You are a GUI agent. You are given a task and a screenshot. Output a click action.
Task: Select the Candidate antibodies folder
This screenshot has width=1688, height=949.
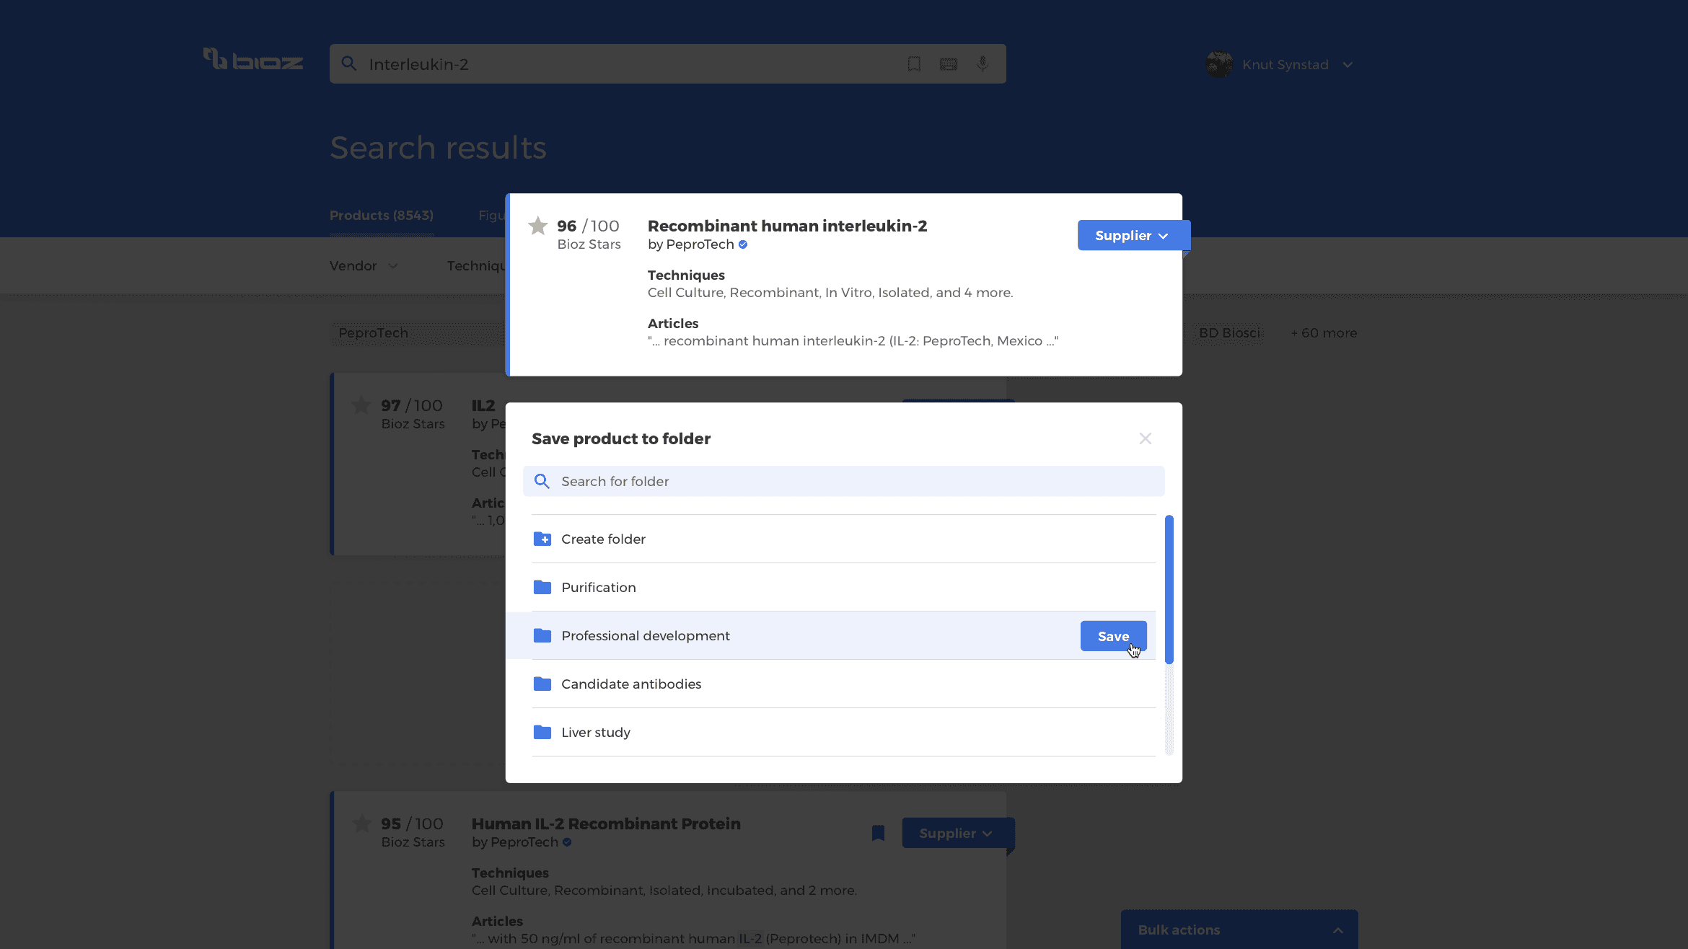pos(631,684)
